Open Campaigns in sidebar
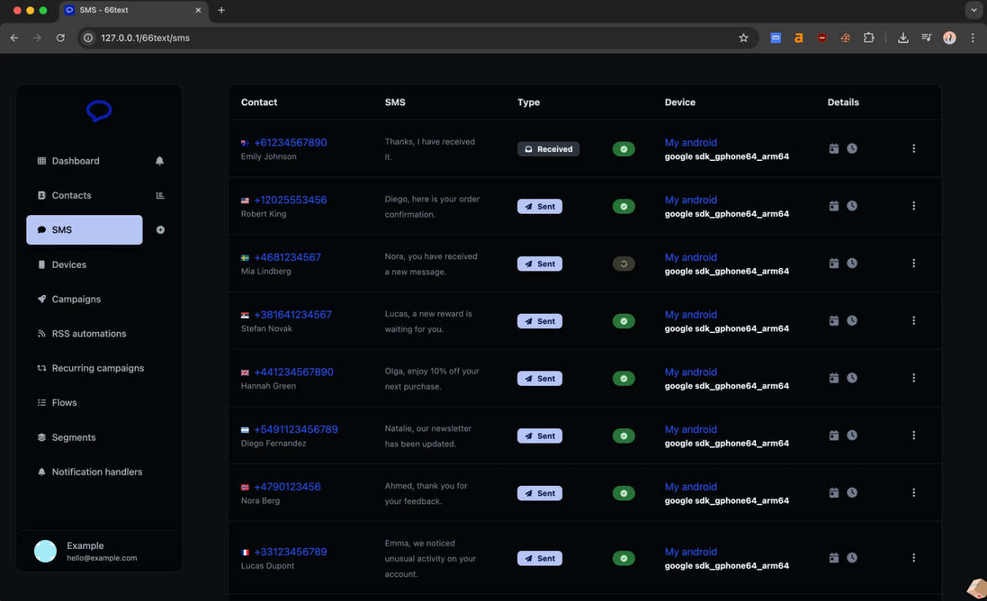 tap(85, 299)
